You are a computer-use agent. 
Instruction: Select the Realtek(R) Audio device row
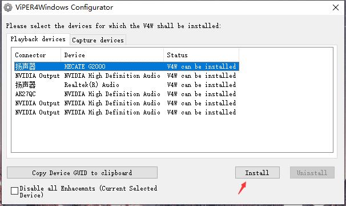click(x=127, y=85)
